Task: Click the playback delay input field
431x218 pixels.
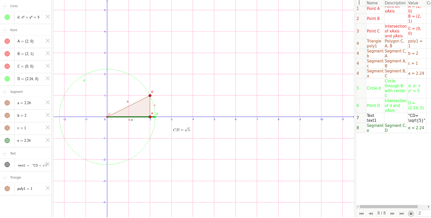Action: [x=424, y=213]
